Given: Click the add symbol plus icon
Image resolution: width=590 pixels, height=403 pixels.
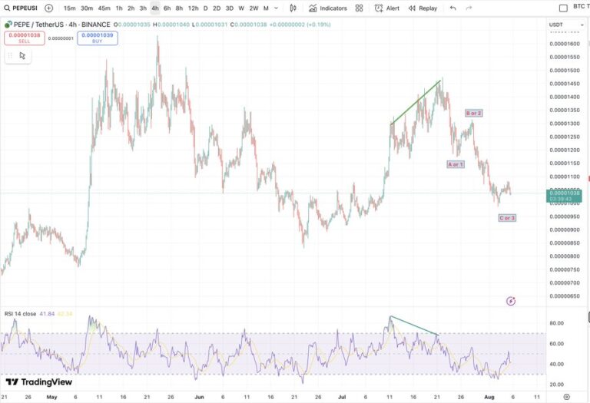Looking at the screenshot, I should click(x=49, y=8).
